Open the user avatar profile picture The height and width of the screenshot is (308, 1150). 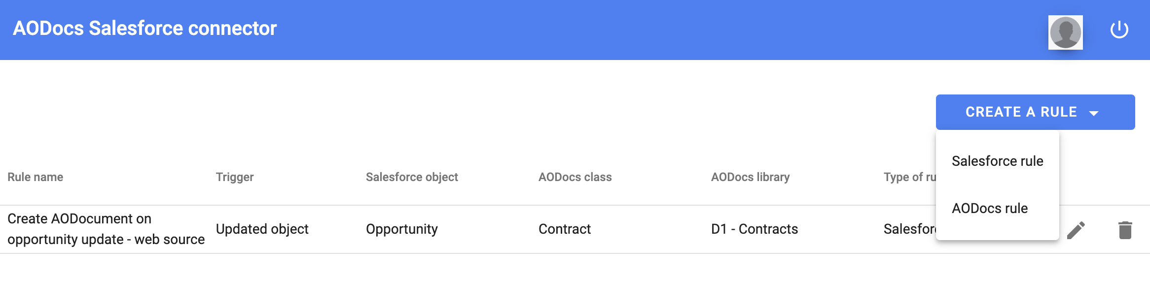tap(1065, 32)
